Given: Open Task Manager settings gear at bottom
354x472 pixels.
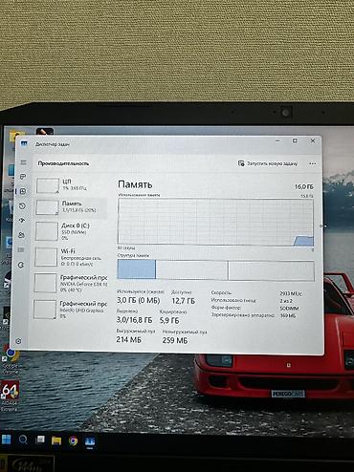Looking at the screenshot, I should pos(18,341).
